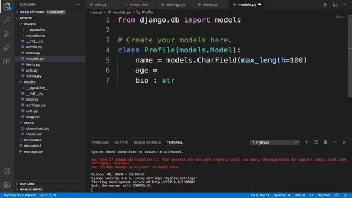Screen dimensions: 352x198
Task: Open apps.py in the explorer
Action: tap(33, 53)
